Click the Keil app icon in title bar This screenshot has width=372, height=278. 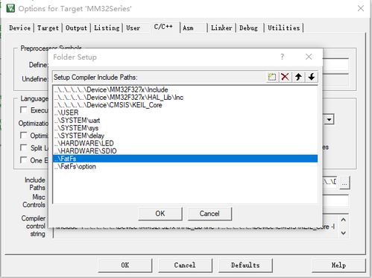click(x=10, y=8)
